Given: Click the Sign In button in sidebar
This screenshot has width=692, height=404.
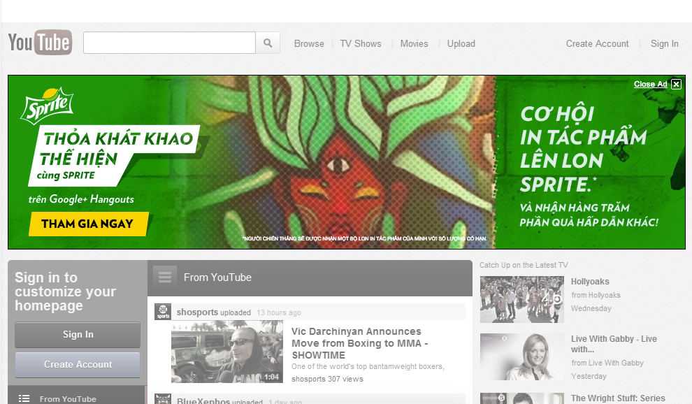Looking at the screenshot, I should 78,335.
